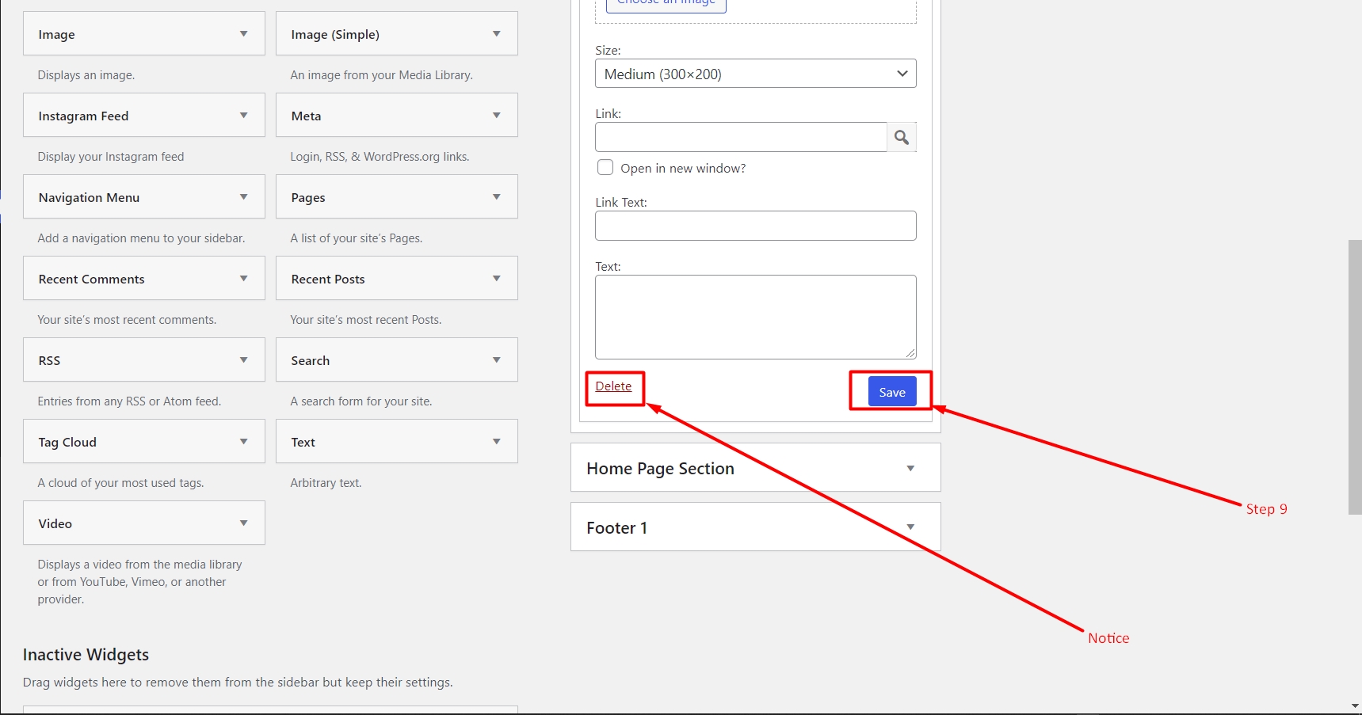1362x715 pixels.
Task: Expand the Search widget arrow
Action: [497, 360]
